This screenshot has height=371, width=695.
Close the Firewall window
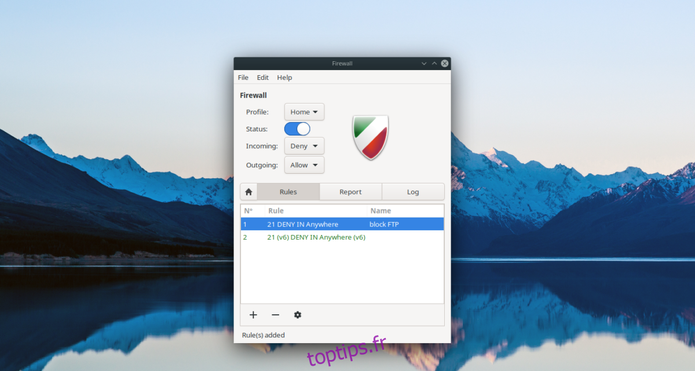pos(445,63)
